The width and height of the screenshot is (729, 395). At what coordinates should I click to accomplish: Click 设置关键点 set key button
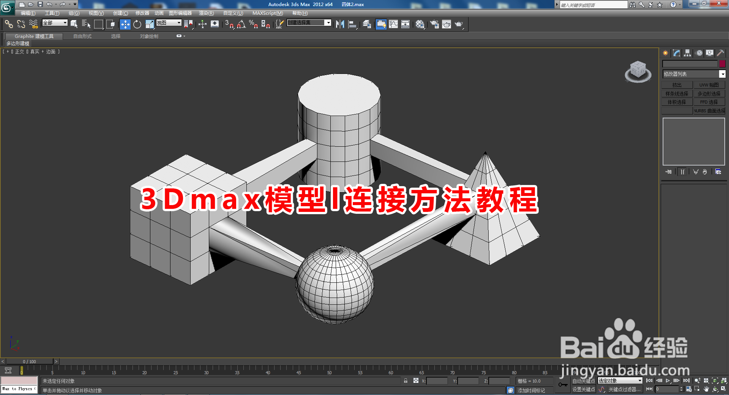584,389
